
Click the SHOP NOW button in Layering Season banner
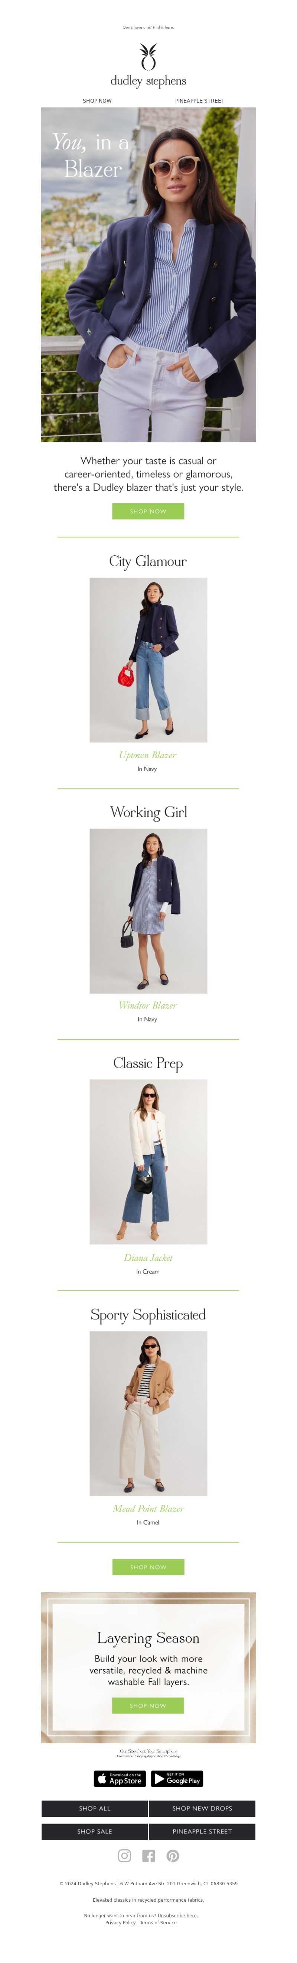pyautogui.click(x=148, y=1705)
